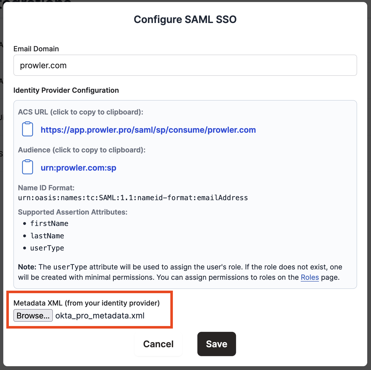
Task: Cancel the SAML SSO configuration
Action: point(158,344)
